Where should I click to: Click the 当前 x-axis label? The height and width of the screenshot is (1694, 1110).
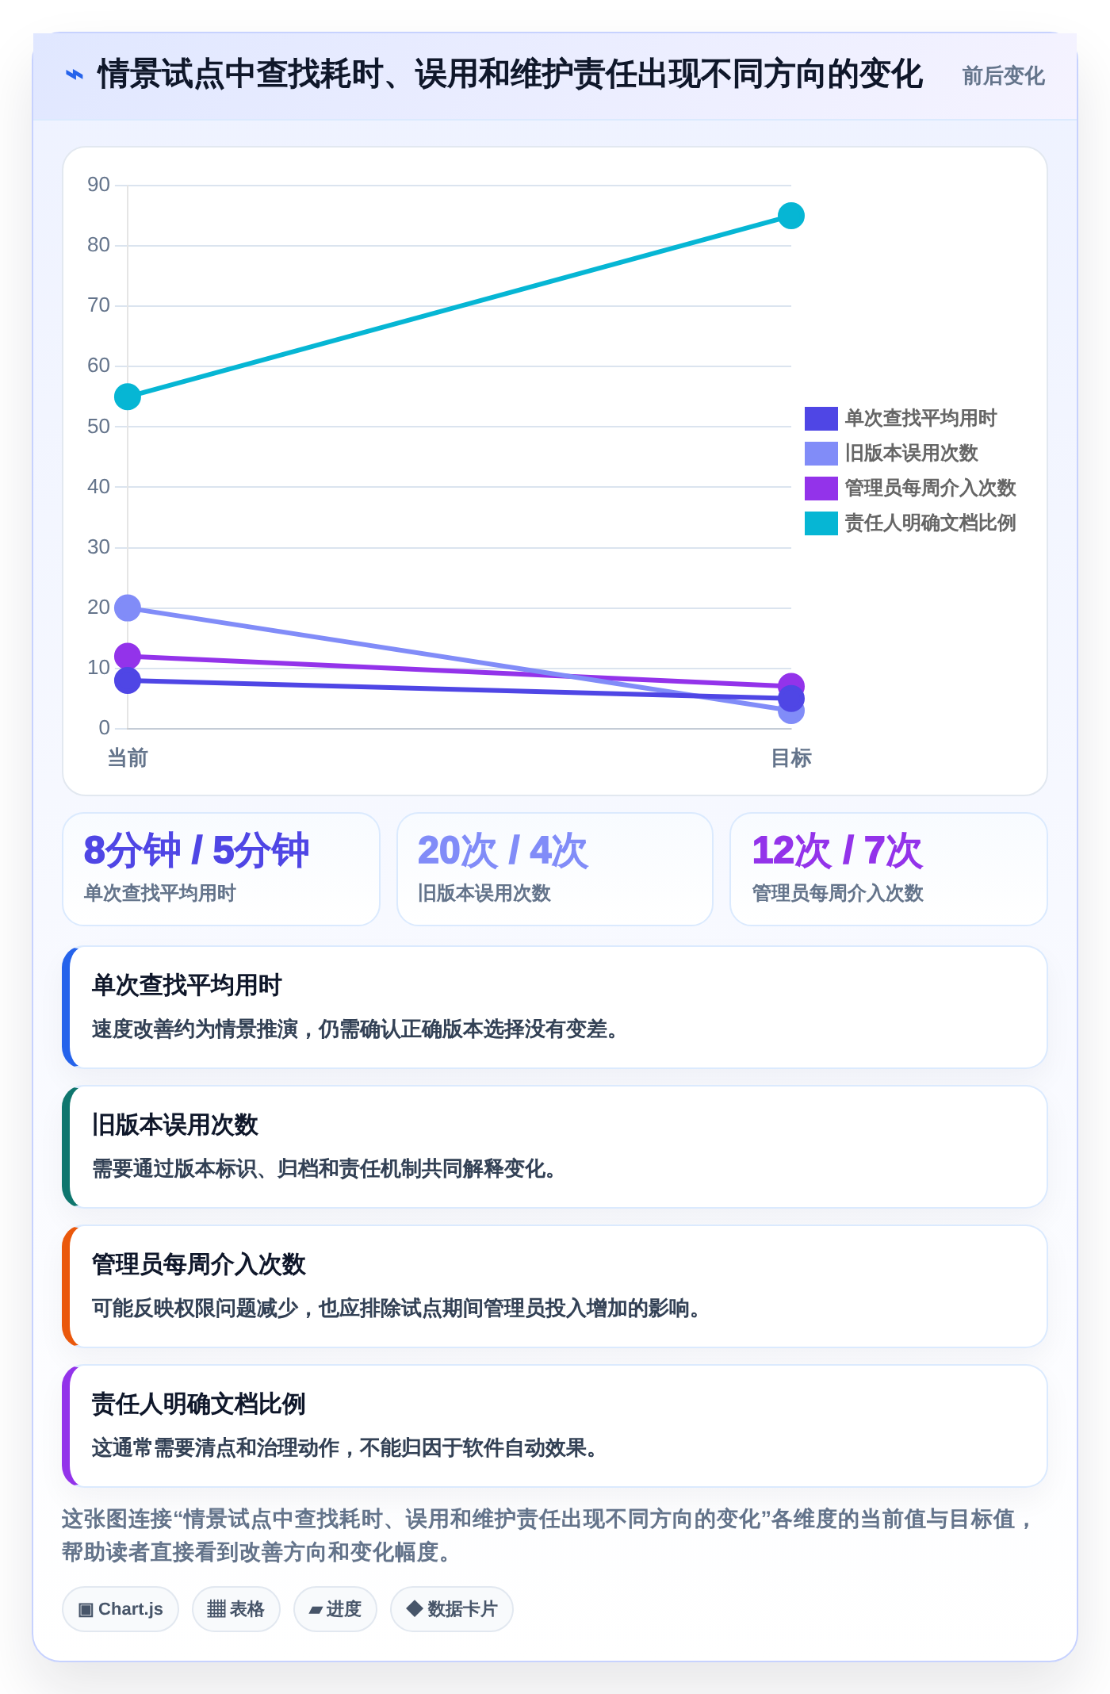click(128, 758)
